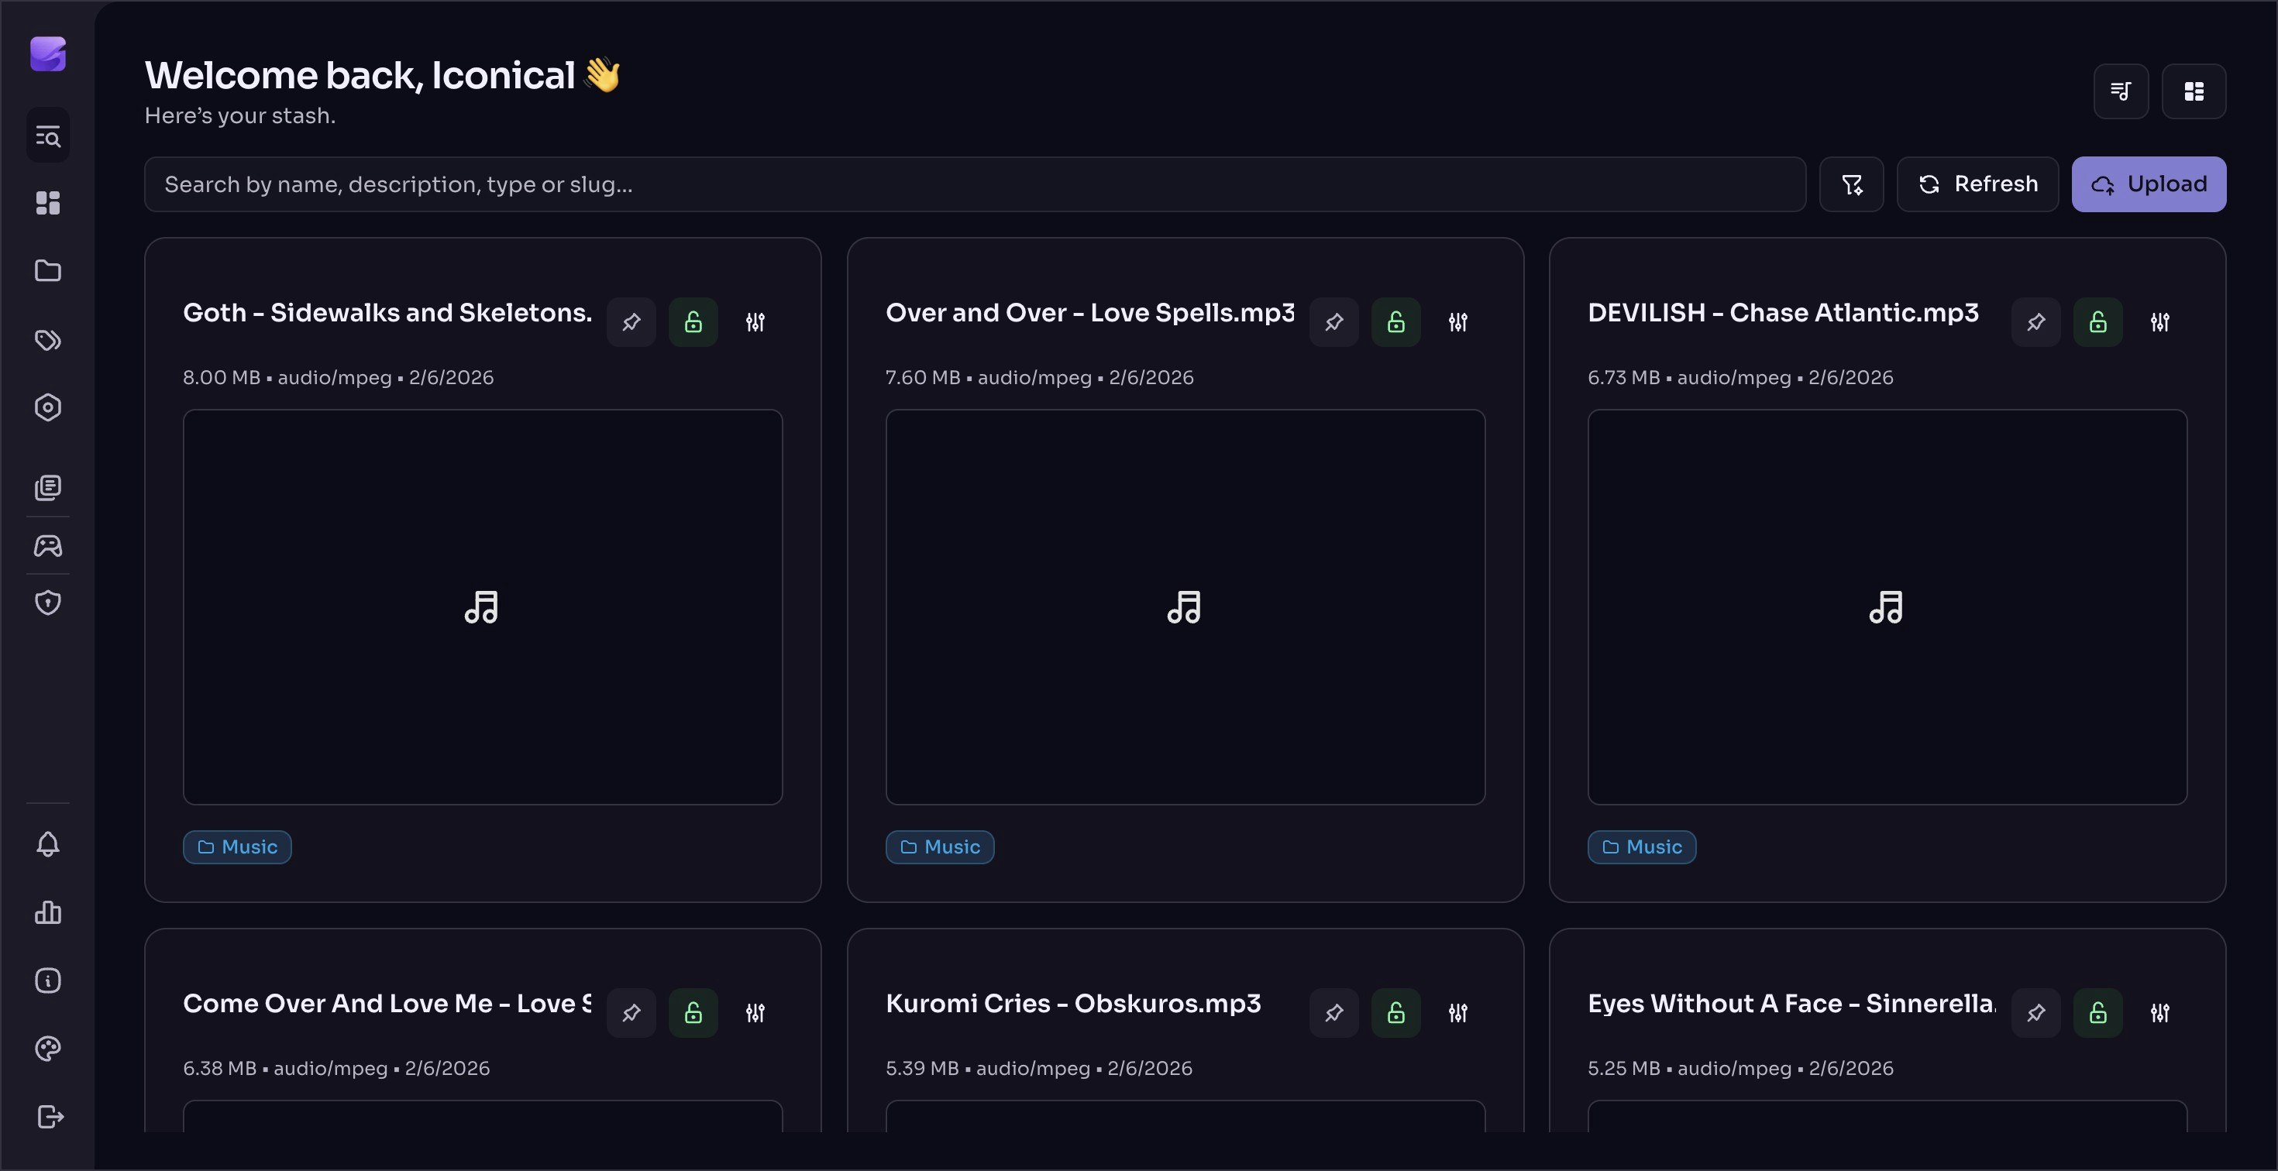Click the Upload button

tap(2148, 184)
